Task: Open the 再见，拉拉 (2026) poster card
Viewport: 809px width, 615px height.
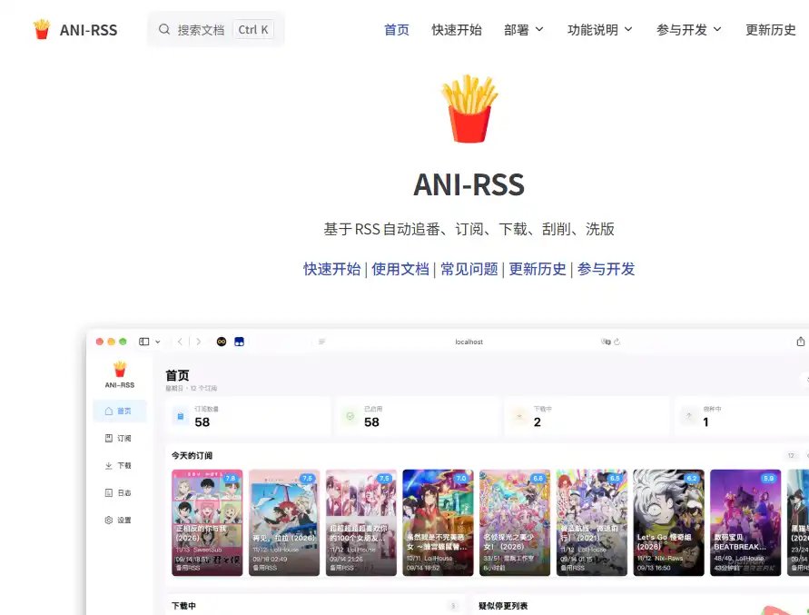Action: click(284, 522)
